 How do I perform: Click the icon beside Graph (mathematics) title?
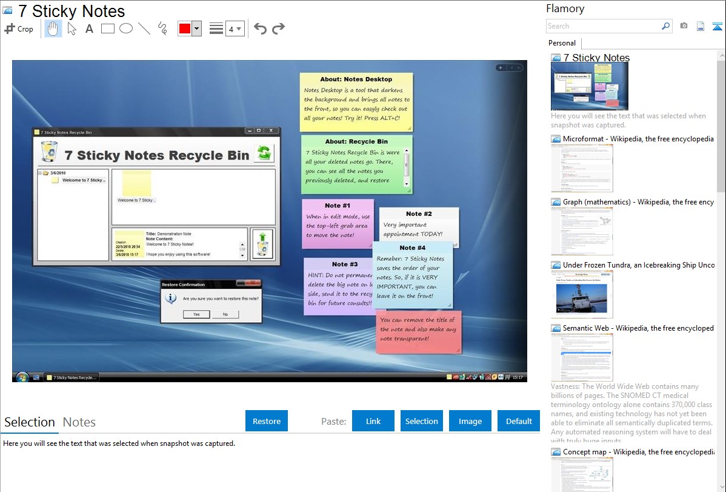pyautogui.click(x=556, y=202)
